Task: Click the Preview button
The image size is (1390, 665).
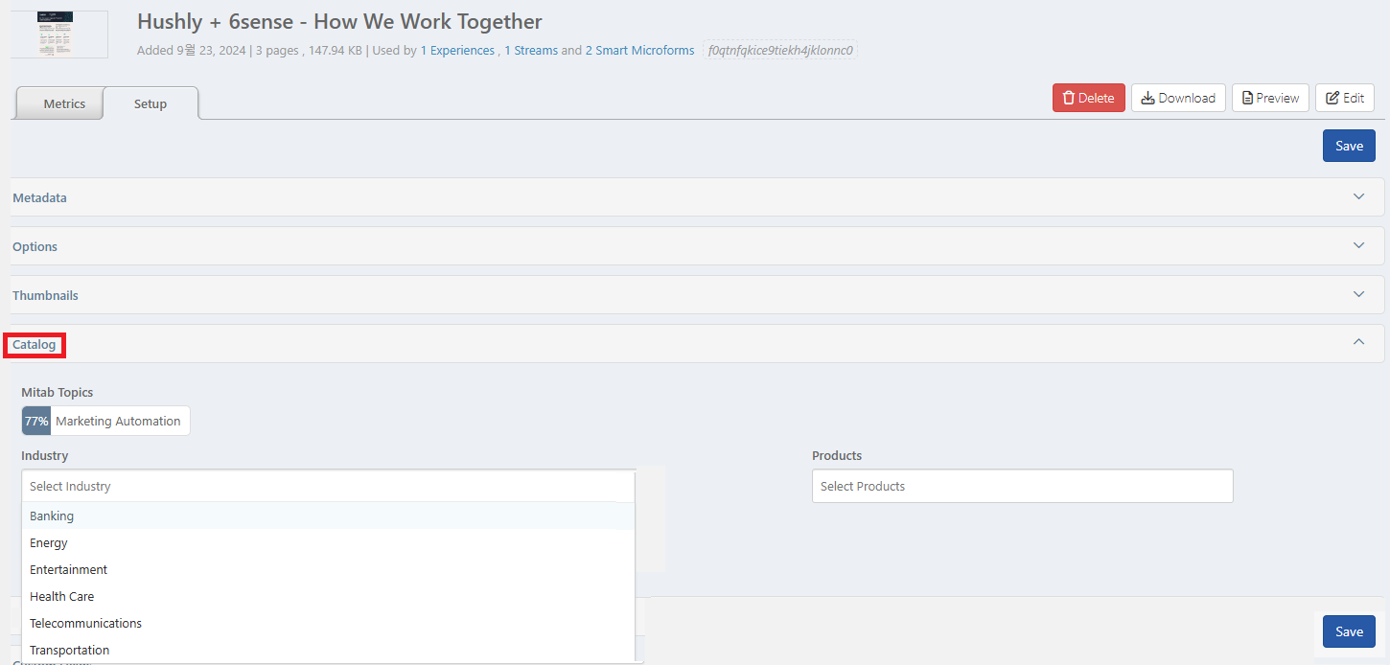Action: [1270, 98]
